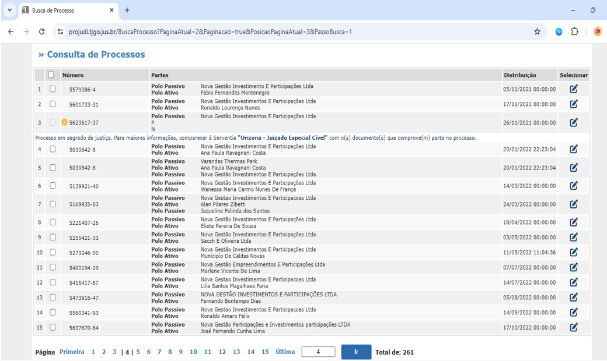Go to page 5 in the pagination

pos(138,352)
